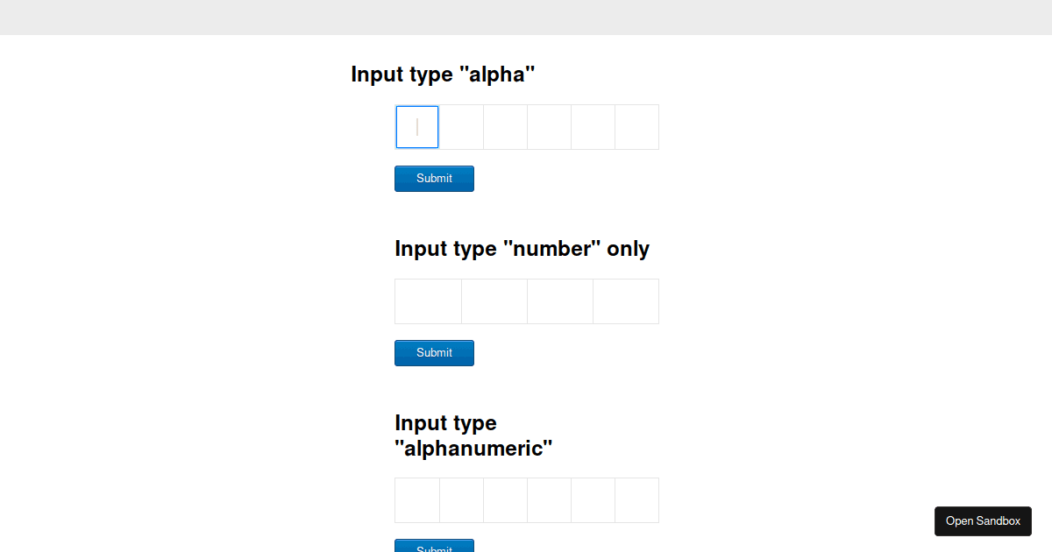Click the second alpha input box

click(461, 127)
